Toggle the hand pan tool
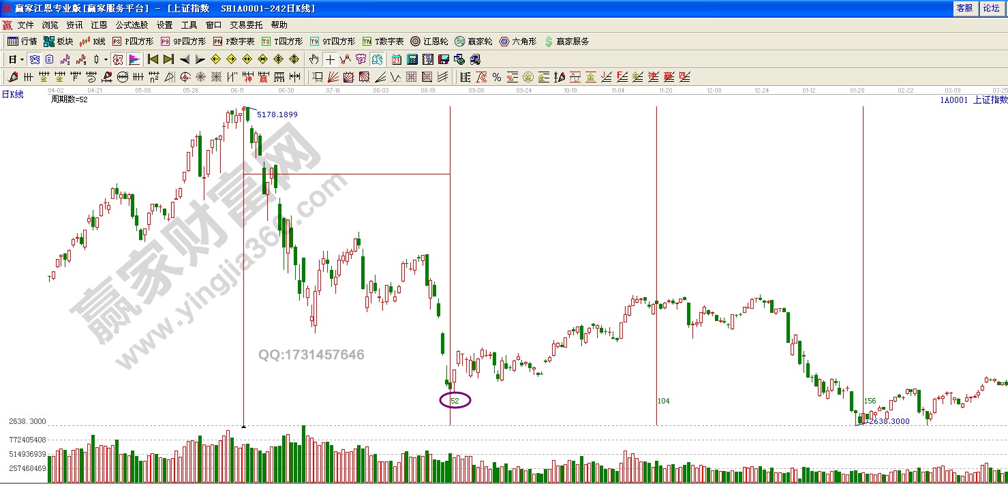The image size is (1008, 486). tap(314, 59)
